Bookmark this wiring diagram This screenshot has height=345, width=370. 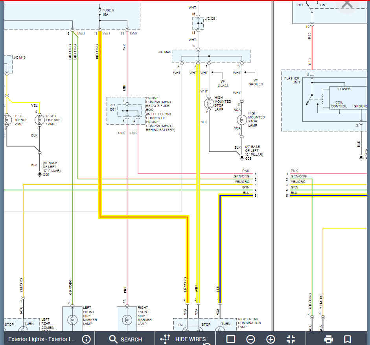point(347,339)
